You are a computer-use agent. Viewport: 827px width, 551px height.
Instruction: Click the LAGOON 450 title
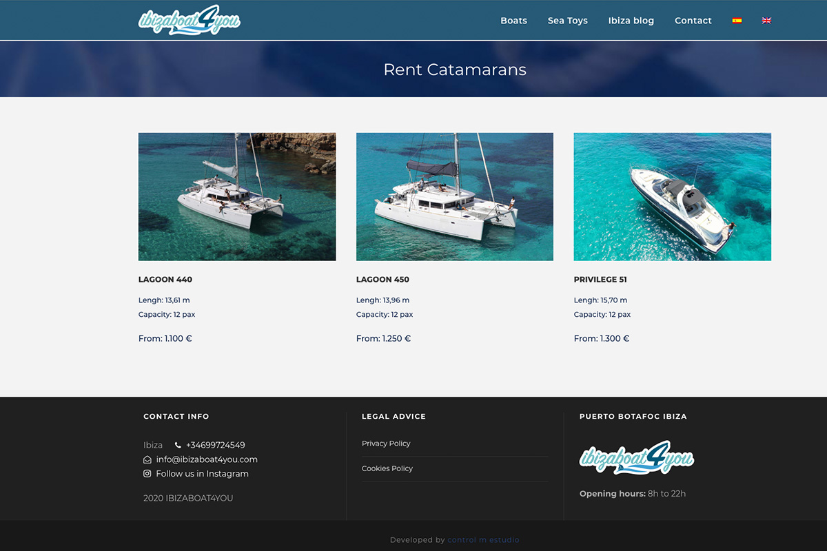pyautogui.click(x=382, y=280)
